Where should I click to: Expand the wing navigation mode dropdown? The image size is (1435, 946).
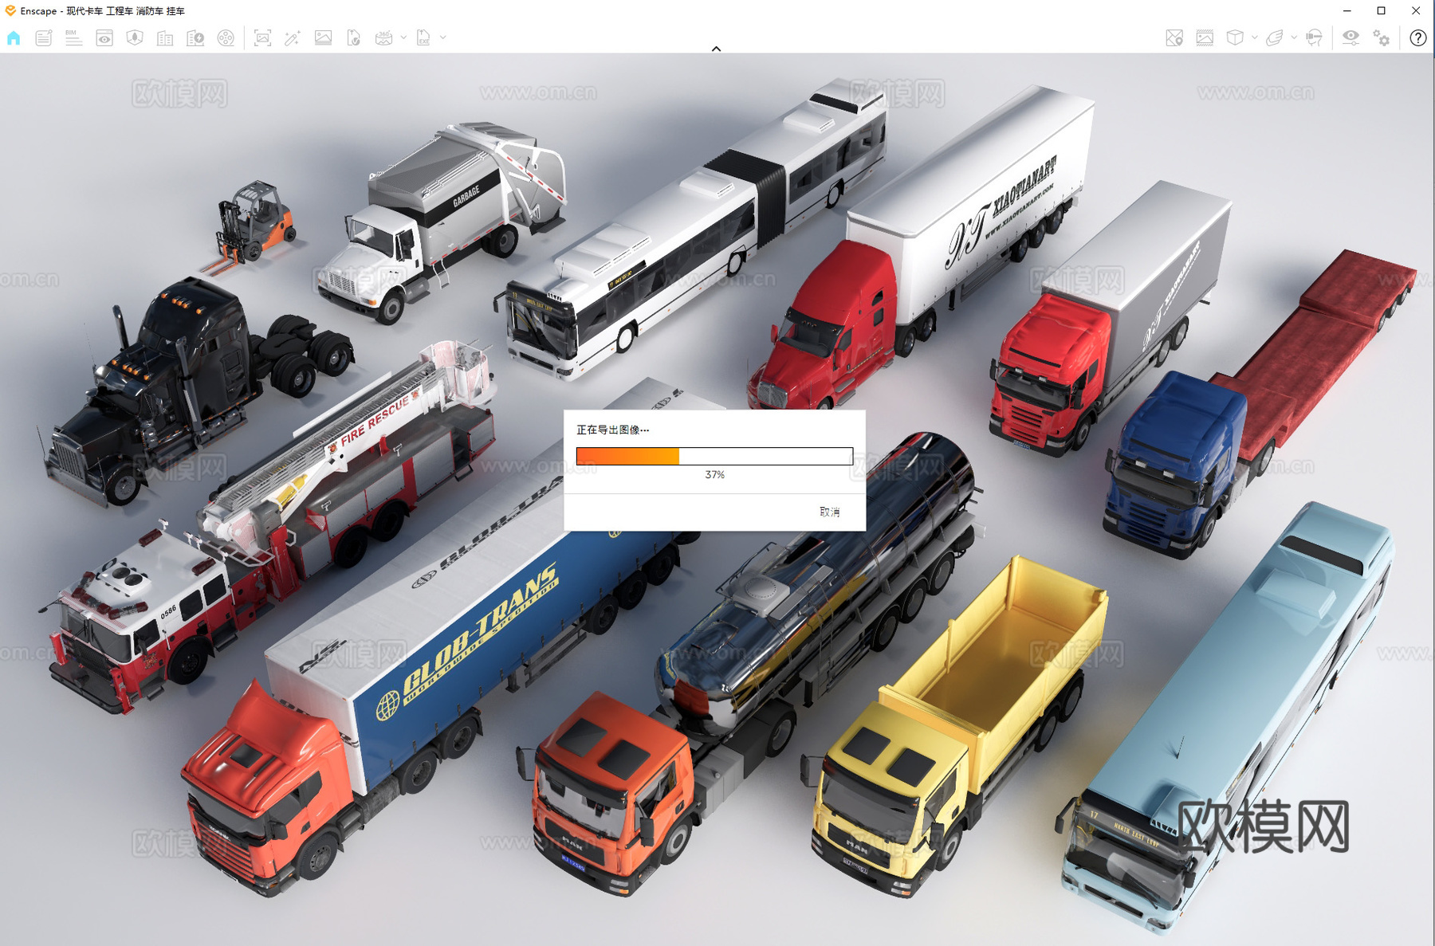point(1294,37)
